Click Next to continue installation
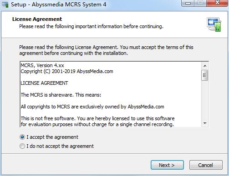Screen dimensions: 229x176 (167, 165)
